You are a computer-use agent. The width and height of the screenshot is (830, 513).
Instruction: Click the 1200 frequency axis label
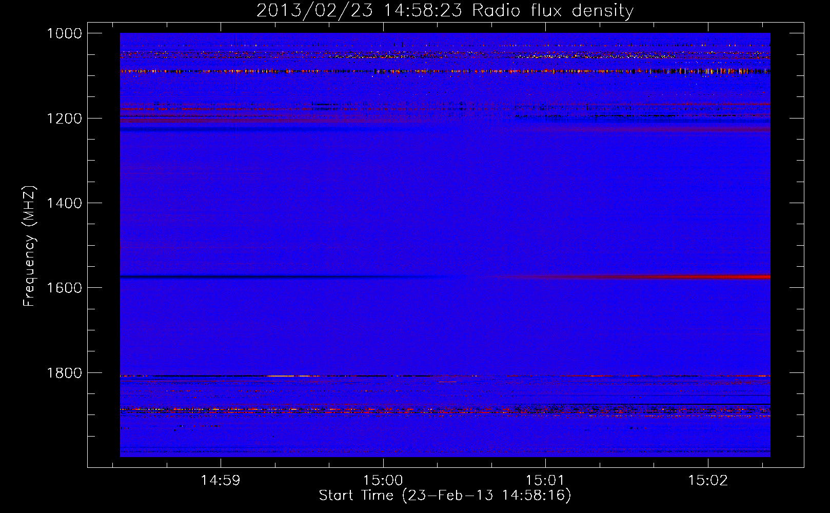pyautogui.click(x=64, y=119)
